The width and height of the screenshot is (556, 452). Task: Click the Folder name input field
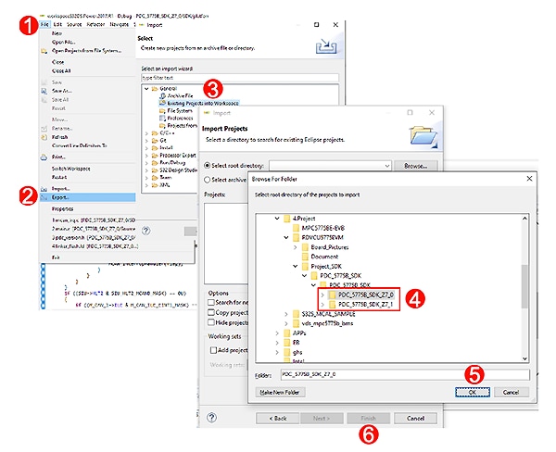(408, 374)
